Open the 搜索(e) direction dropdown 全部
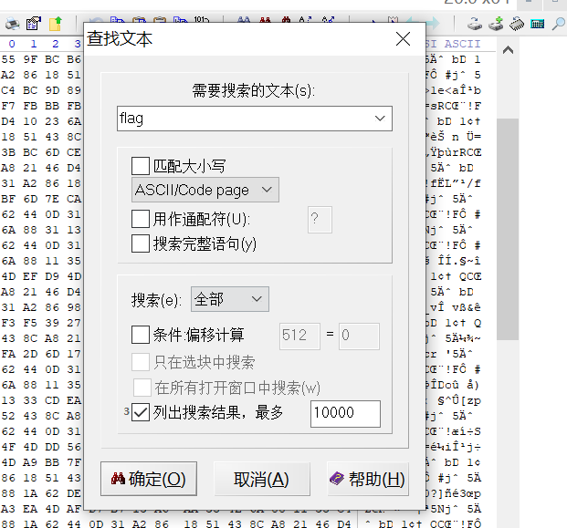The width and height of the screenshot is (567, 528). 230,299
